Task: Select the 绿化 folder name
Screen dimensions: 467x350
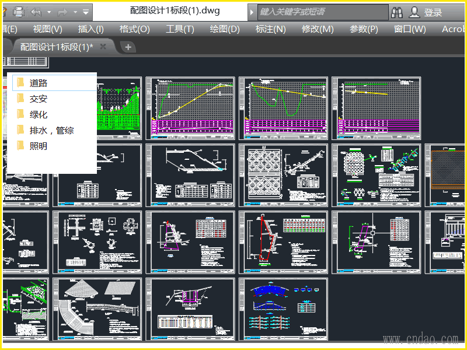Action: click(39, 114)
